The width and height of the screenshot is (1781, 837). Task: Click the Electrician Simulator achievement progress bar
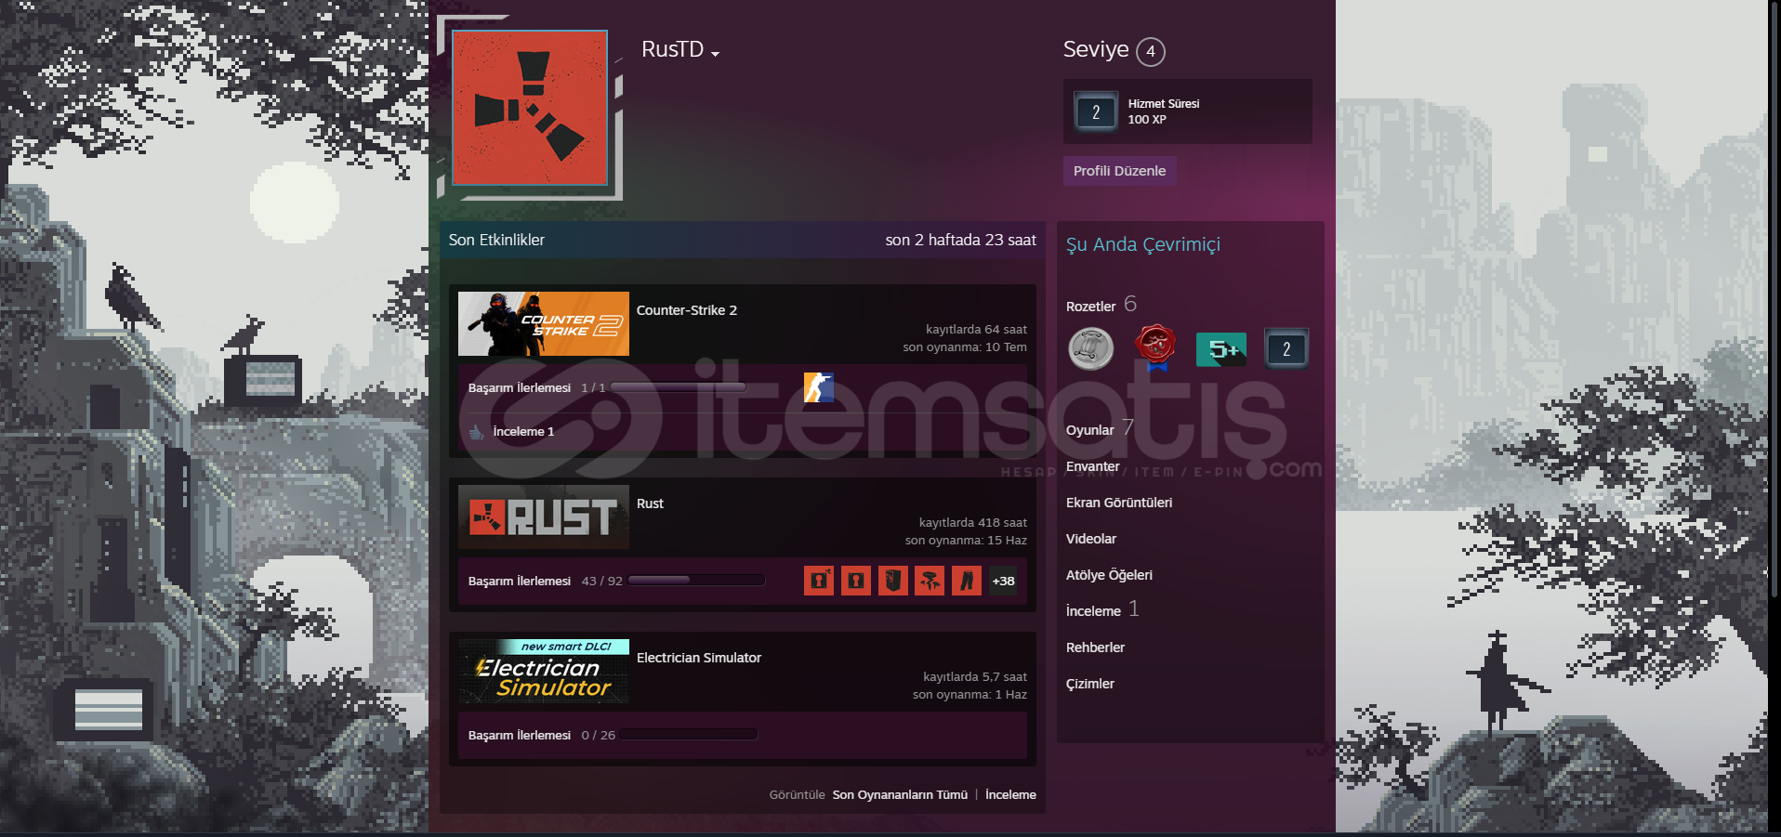click(690, 735)
